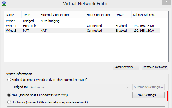Screen dimensions: 172x108
Task: Click the Virtual Network Editor globe icon
Action: [4, 3]
